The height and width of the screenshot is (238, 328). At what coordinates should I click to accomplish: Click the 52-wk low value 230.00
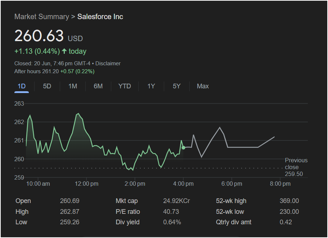click(x=289, y=212)
